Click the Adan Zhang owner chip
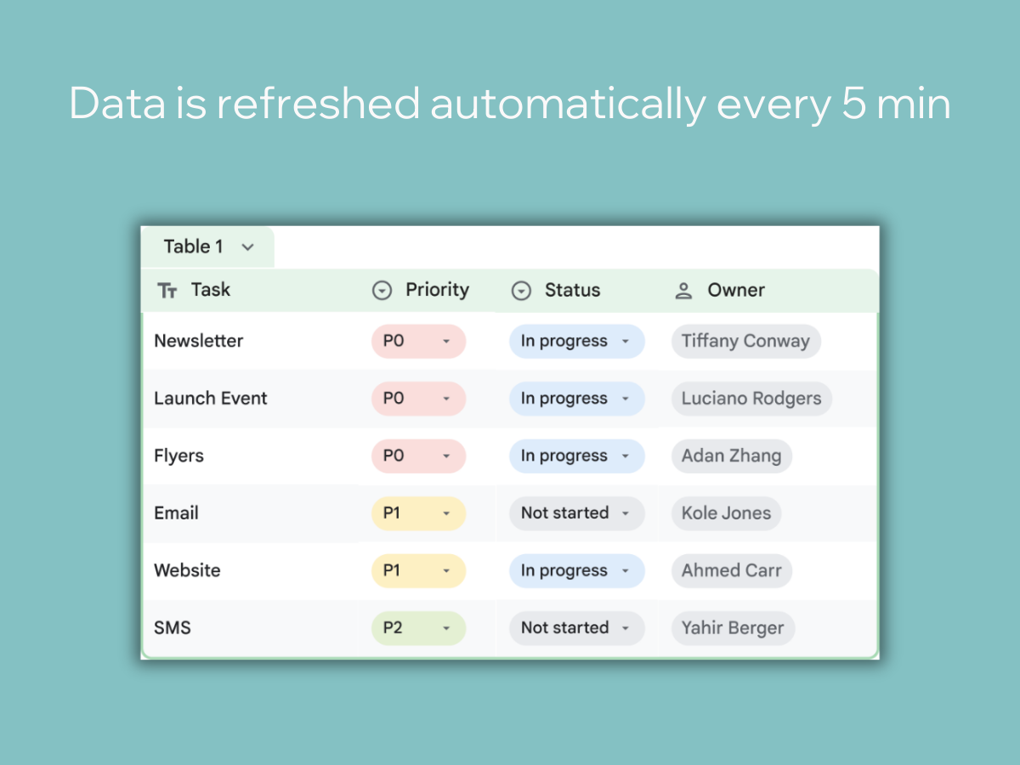The image size is (1020, 765). pos(731,456)
